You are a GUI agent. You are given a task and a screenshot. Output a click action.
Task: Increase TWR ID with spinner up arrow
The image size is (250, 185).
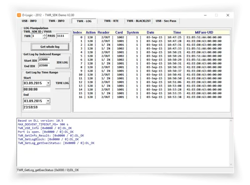[x=45, y=35]
